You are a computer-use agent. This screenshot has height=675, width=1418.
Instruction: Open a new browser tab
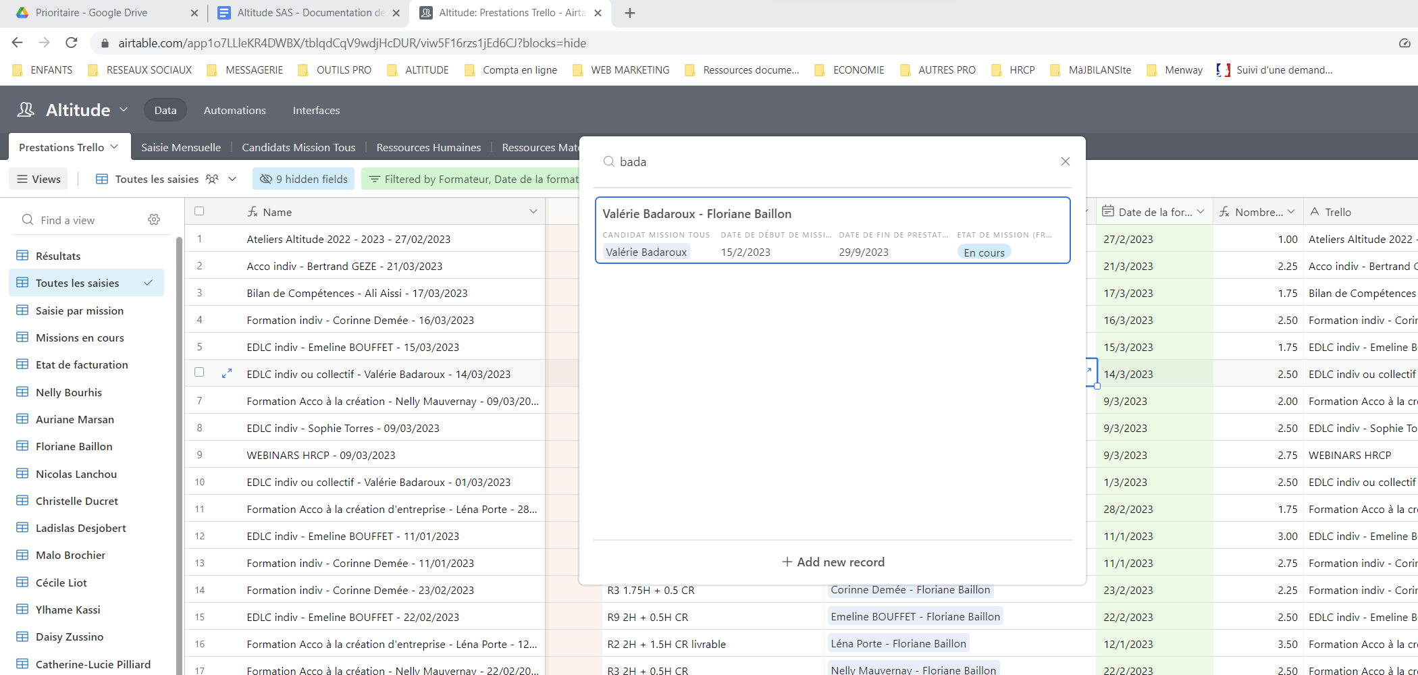[x=629, y=13]
